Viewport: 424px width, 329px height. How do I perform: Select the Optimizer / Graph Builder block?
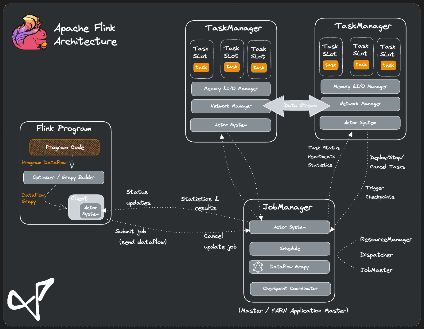pos(64,178)
